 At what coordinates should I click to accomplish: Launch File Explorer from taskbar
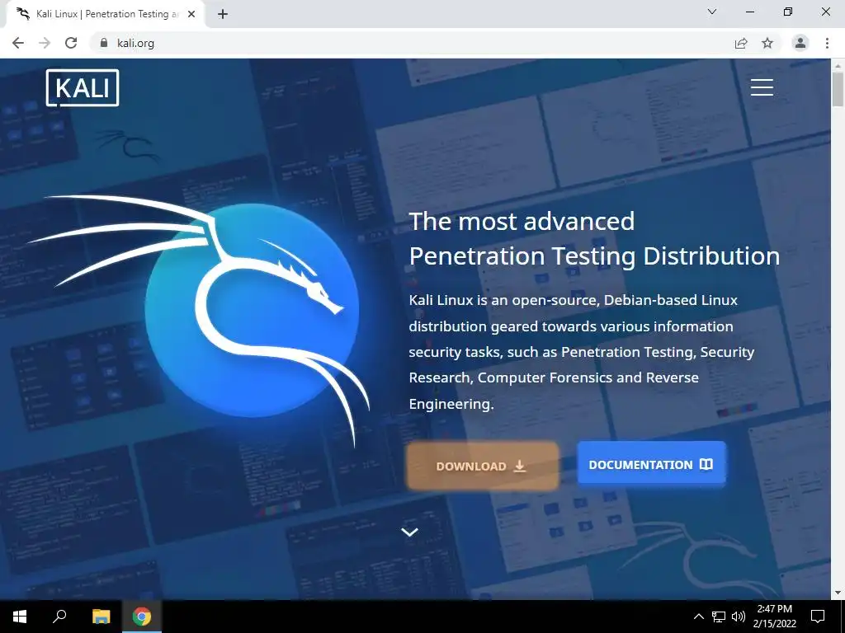[x=101, y=617]
